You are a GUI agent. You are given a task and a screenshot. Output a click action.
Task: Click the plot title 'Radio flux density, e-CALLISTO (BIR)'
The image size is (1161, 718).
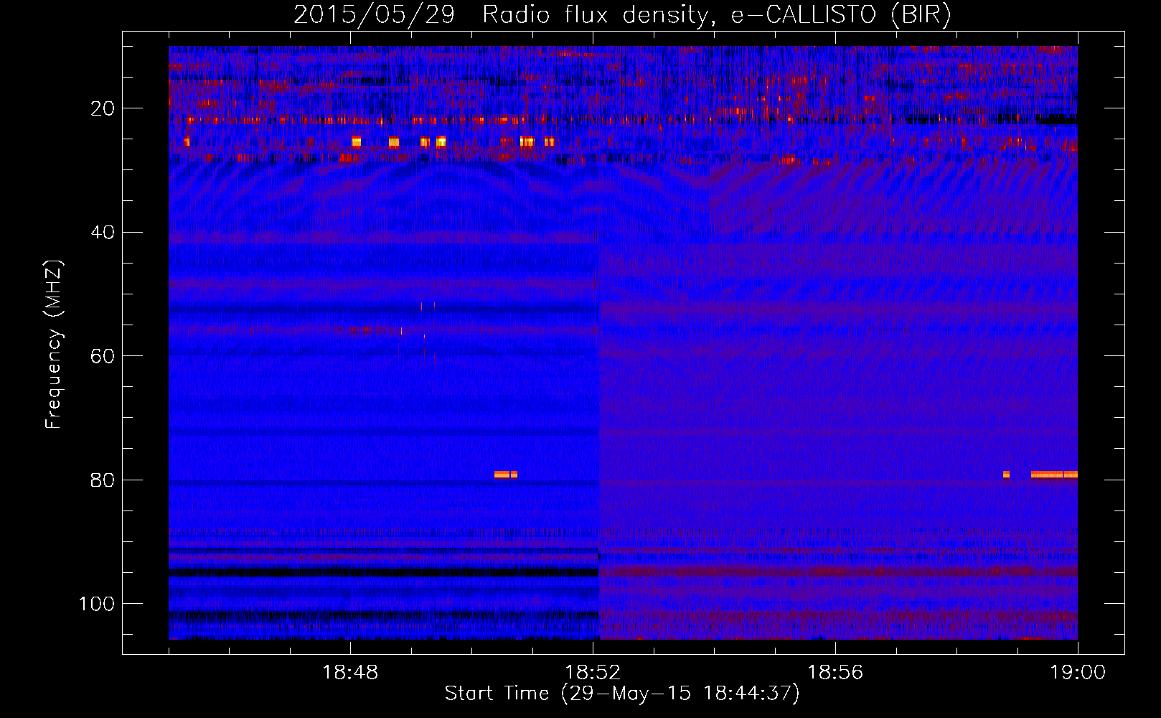point(717,14)
